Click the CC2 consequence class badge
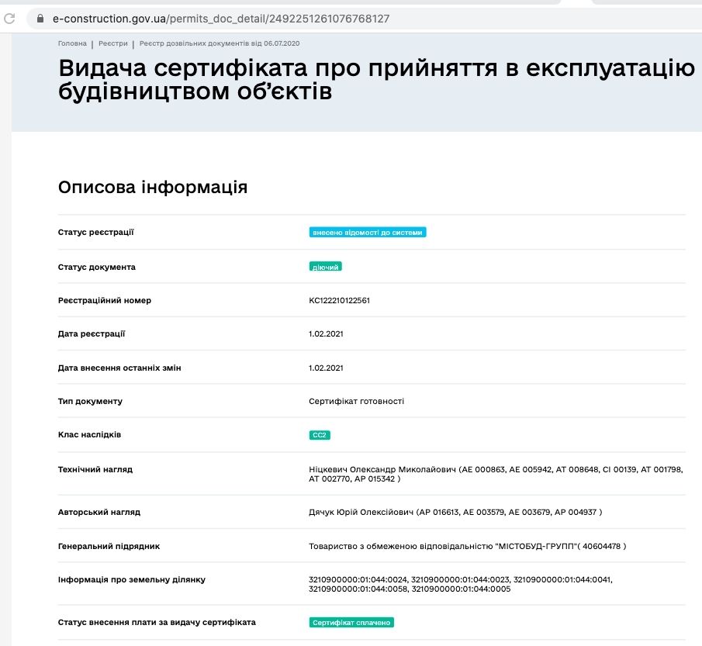 tap(320, 435)
